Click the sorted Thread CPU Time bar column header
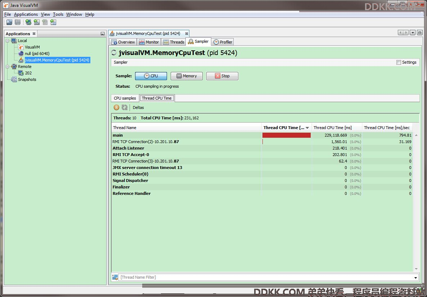This screenshot has width=427, height=297. (x=286, y=128)
